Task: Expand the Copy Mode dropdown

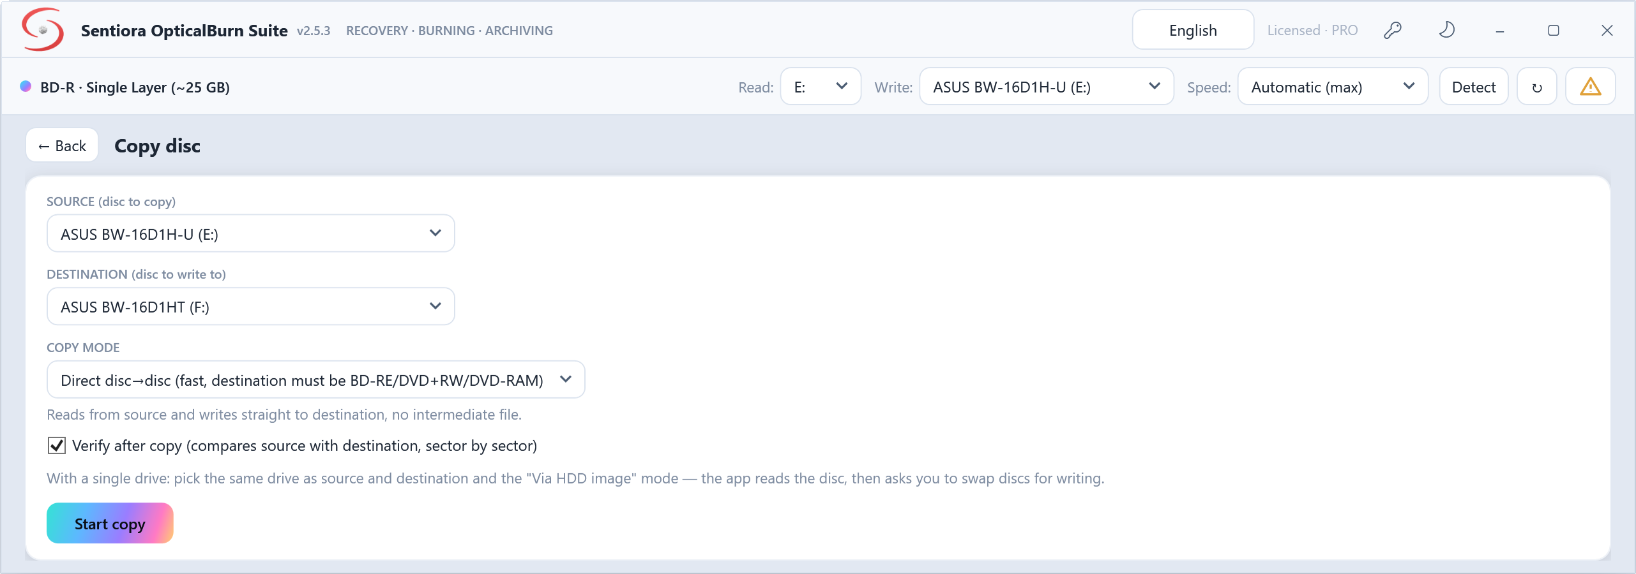Action: click(x=315, y=379)
